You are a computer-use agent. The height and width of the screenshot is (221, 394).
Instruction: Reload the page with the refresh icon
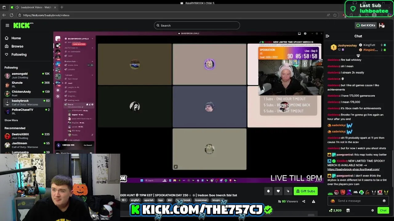11,15
